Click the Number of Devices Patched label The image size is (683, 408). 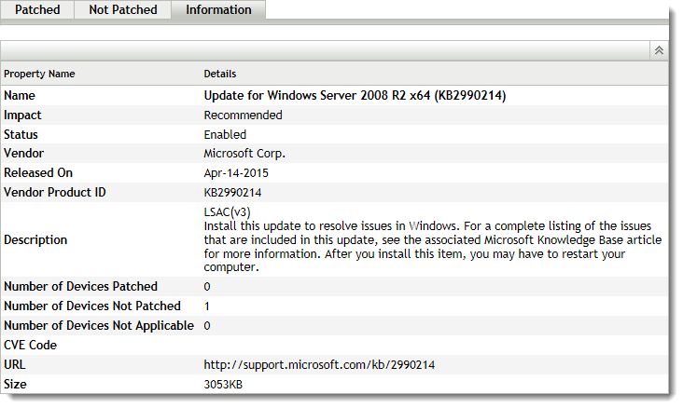pyautogui.click(x=80, y=287)
